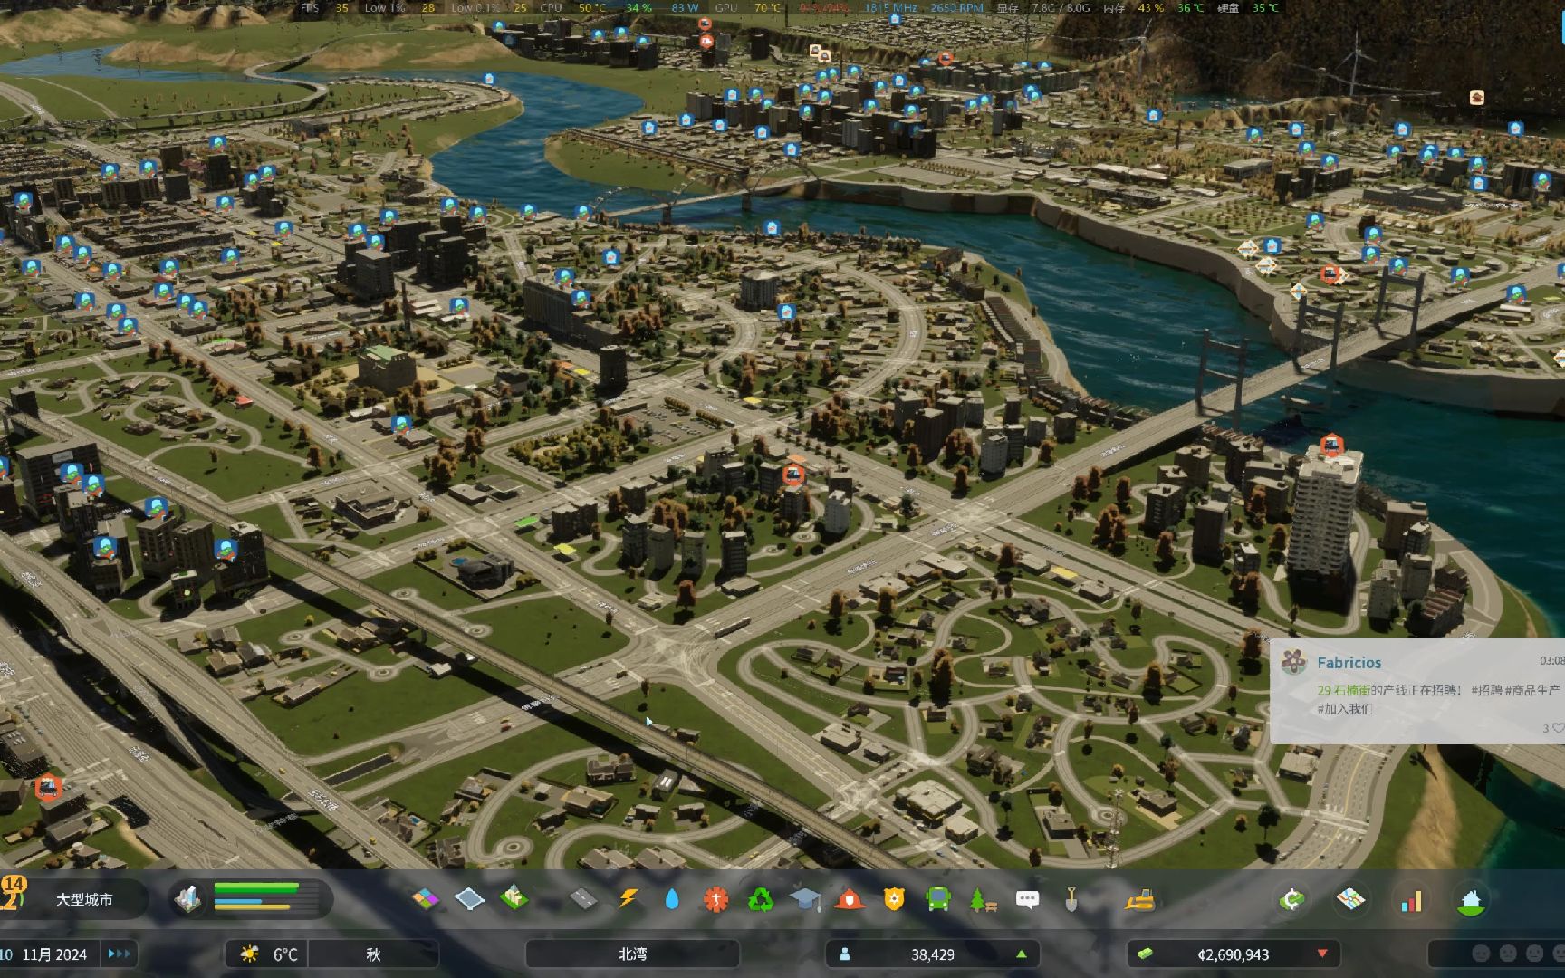Follow the 29 石楠街 address link
The height and width of the screenshot is (978, 1565).
tap(1343, 690)
